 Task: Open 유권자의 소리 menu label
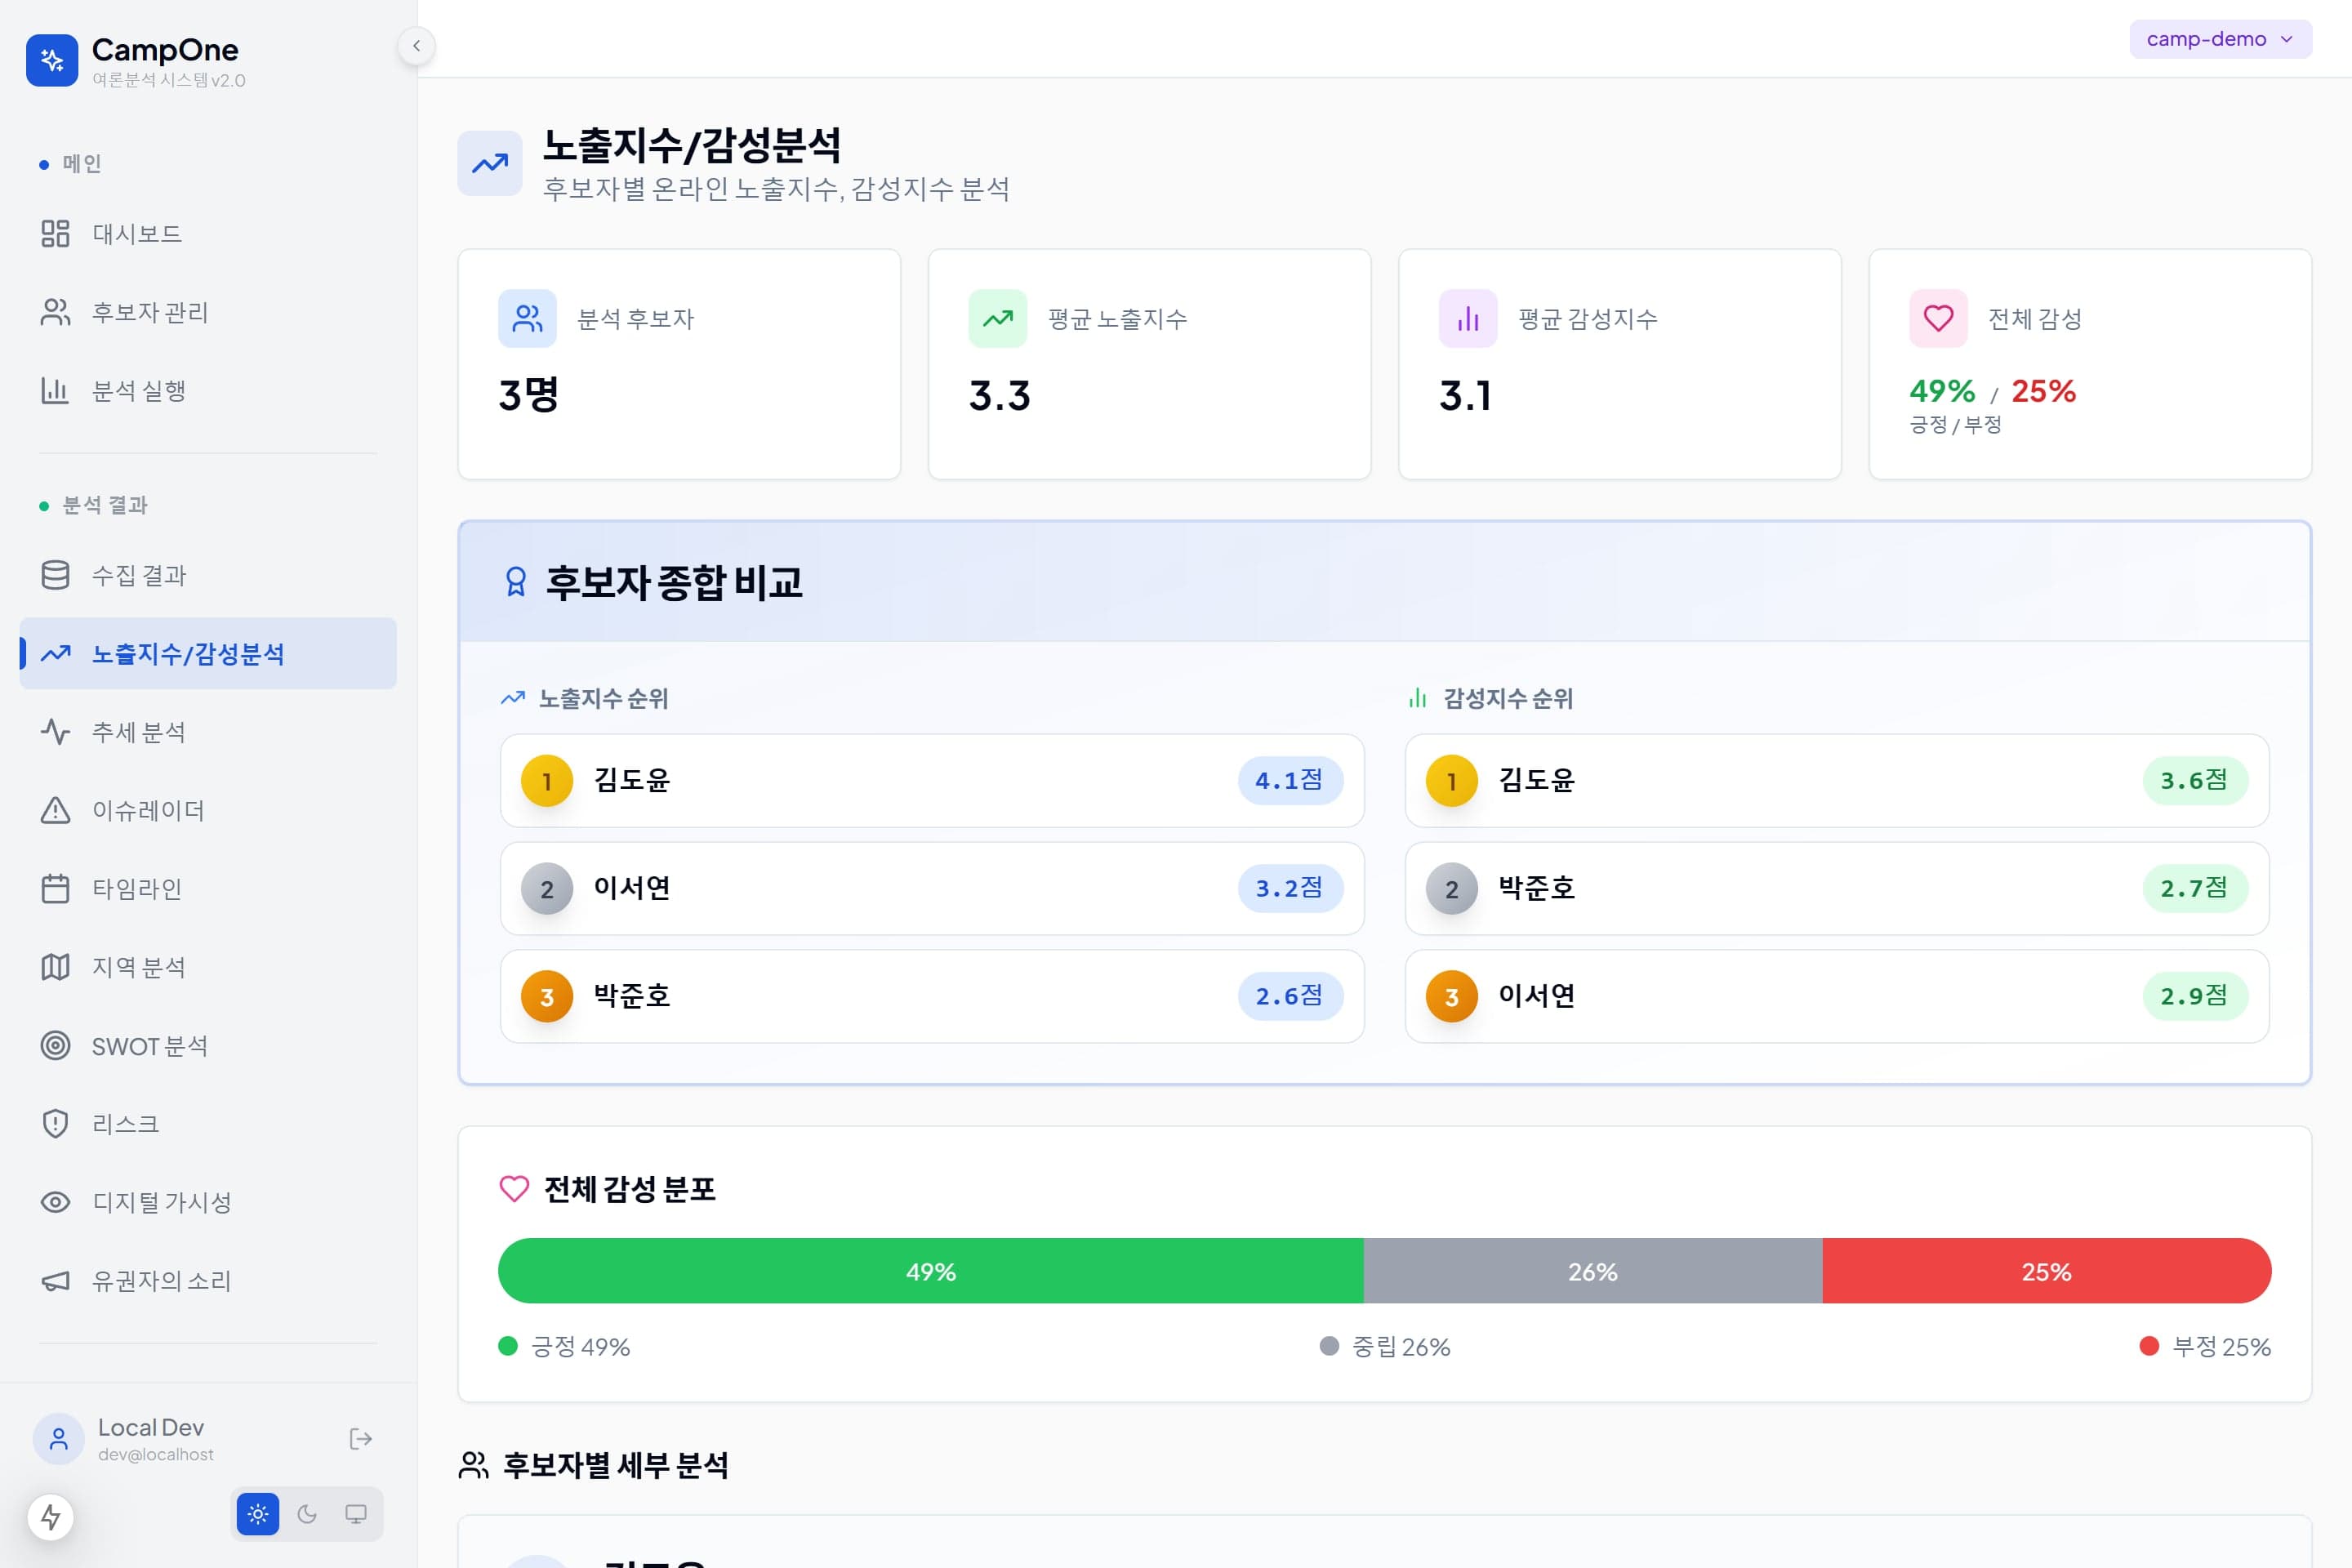161,1281
